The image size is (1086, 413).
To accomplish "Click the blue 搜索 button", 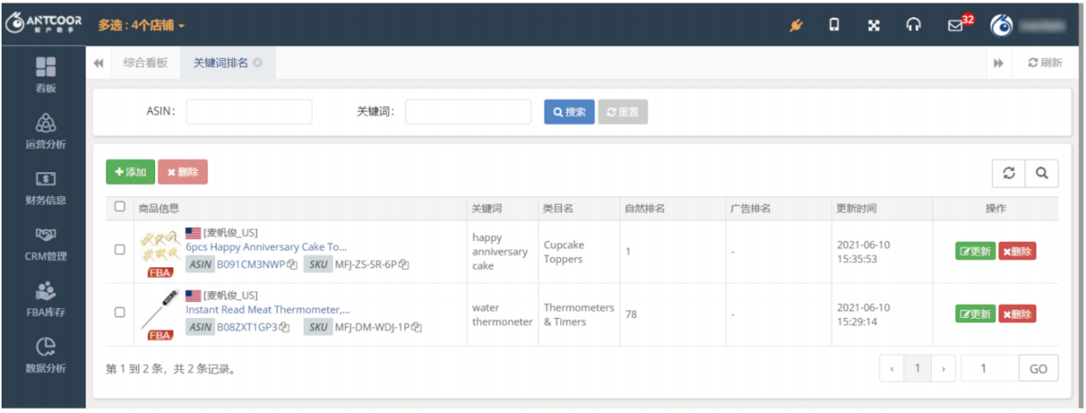I will click(x=569, y=112).
